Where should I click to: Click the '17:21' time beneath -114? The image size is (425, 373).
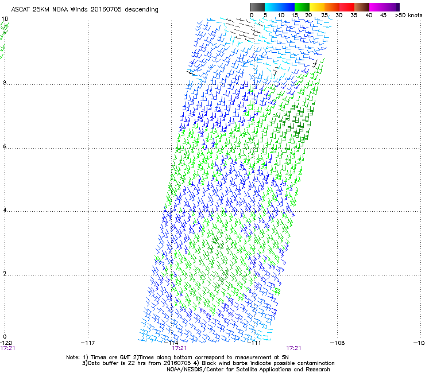click(x=179, y=348)
